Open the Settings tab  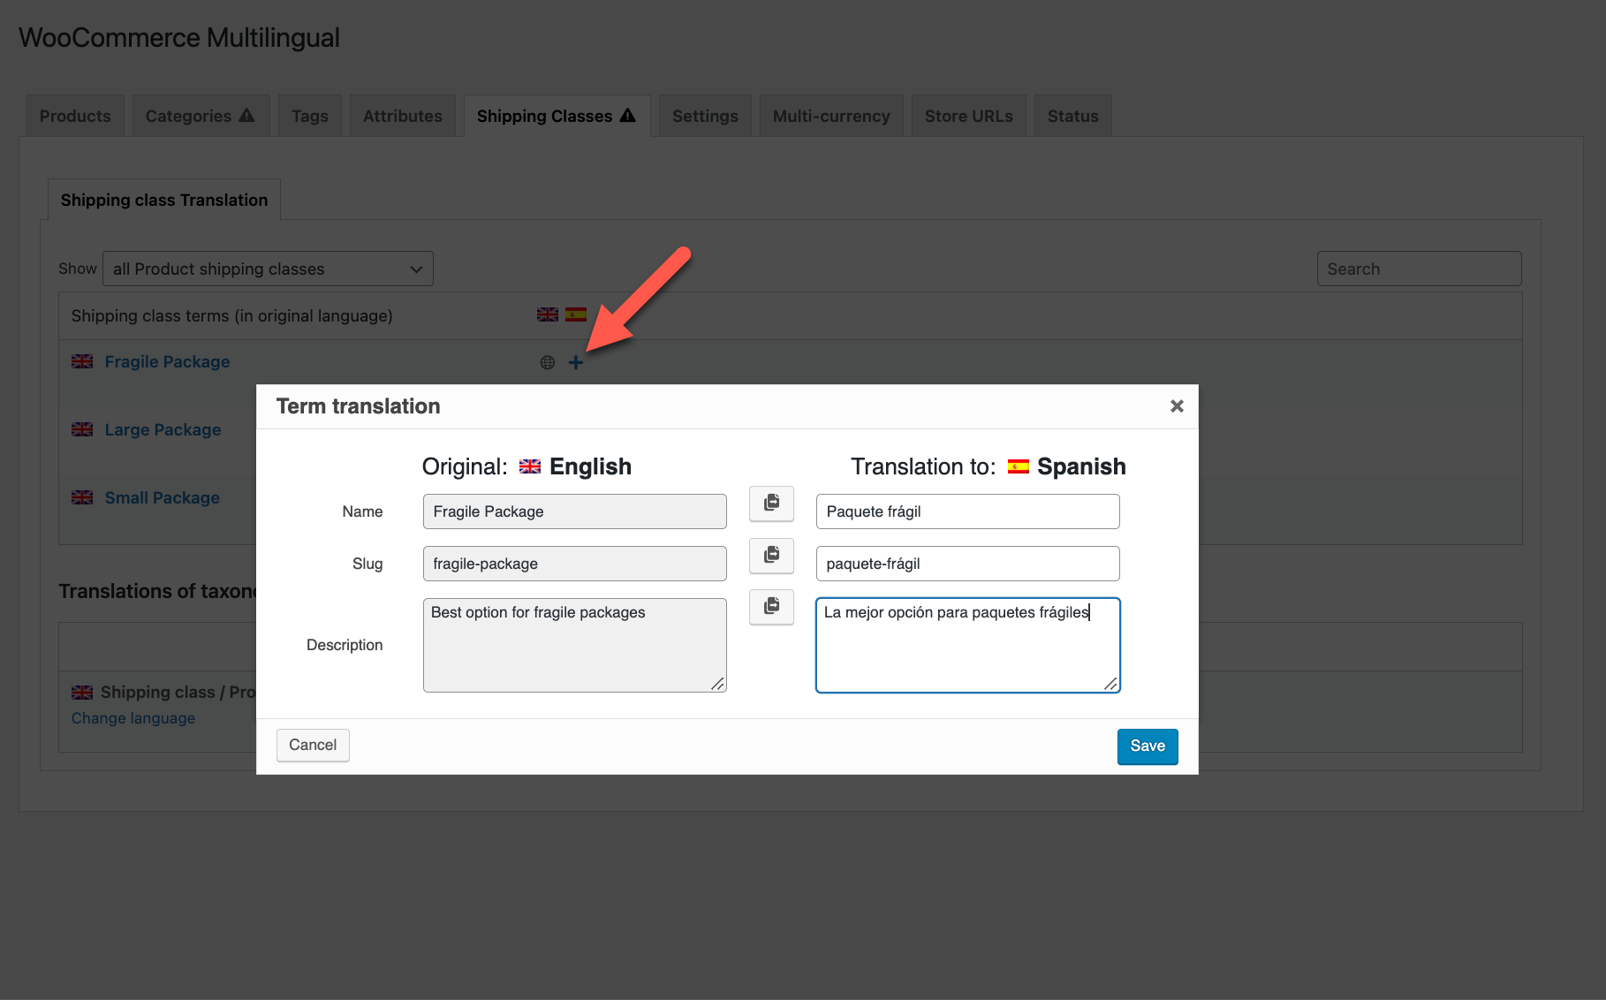pos(705,116)
